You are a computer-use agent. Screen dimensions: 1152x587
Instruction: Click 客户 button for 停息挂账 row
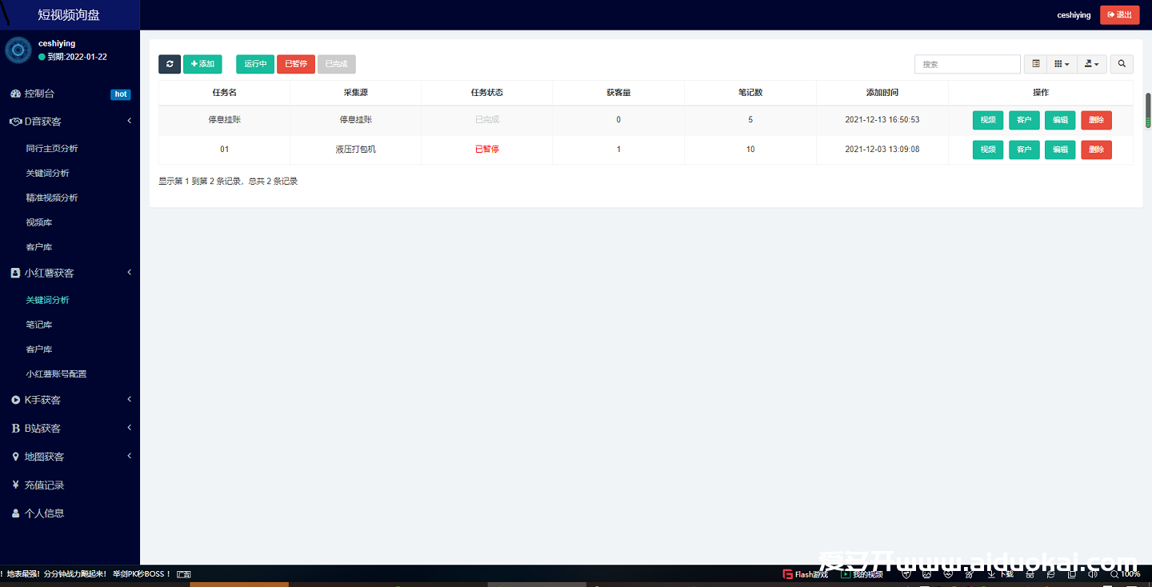[1024, 120]
